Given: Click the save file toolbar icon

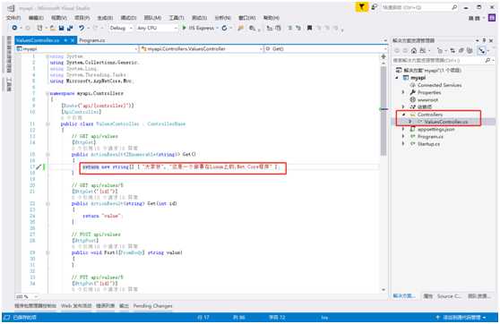Looking at the screenshot, I should coord(61,28).
